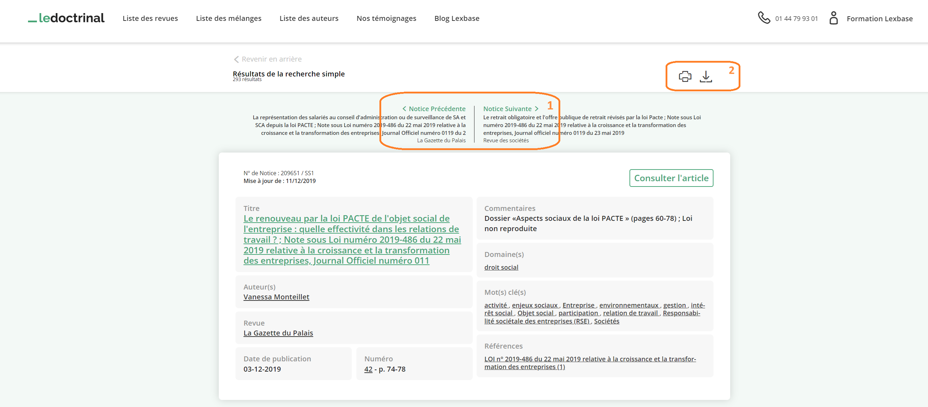This screenshot has height=407, width=928.
Task: Open Liste des revues menu
Action: coord(150,18)
